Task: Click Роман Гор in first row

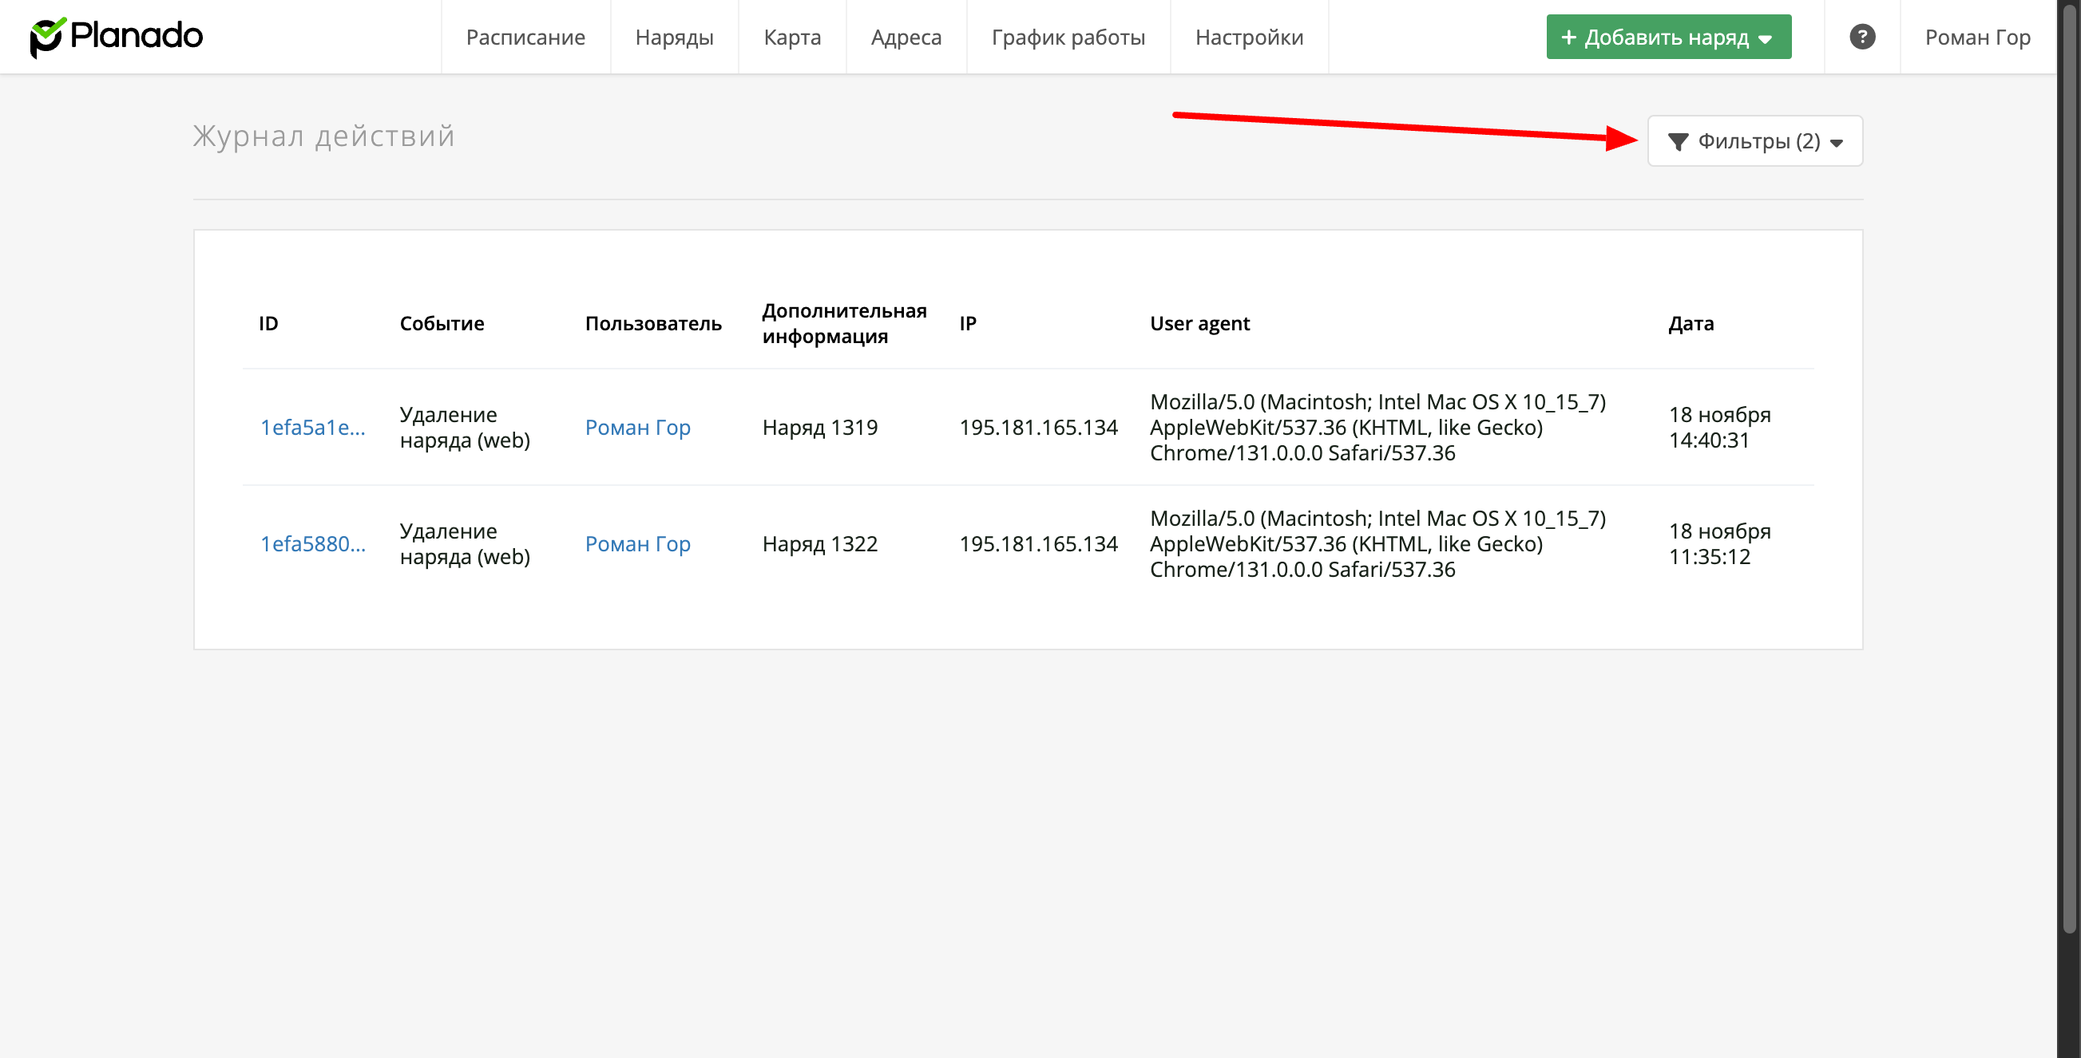Action: 637,428
